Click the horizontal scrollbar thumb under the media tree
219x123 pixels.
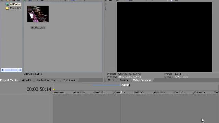pyautogui.click(x=11, y=70)
